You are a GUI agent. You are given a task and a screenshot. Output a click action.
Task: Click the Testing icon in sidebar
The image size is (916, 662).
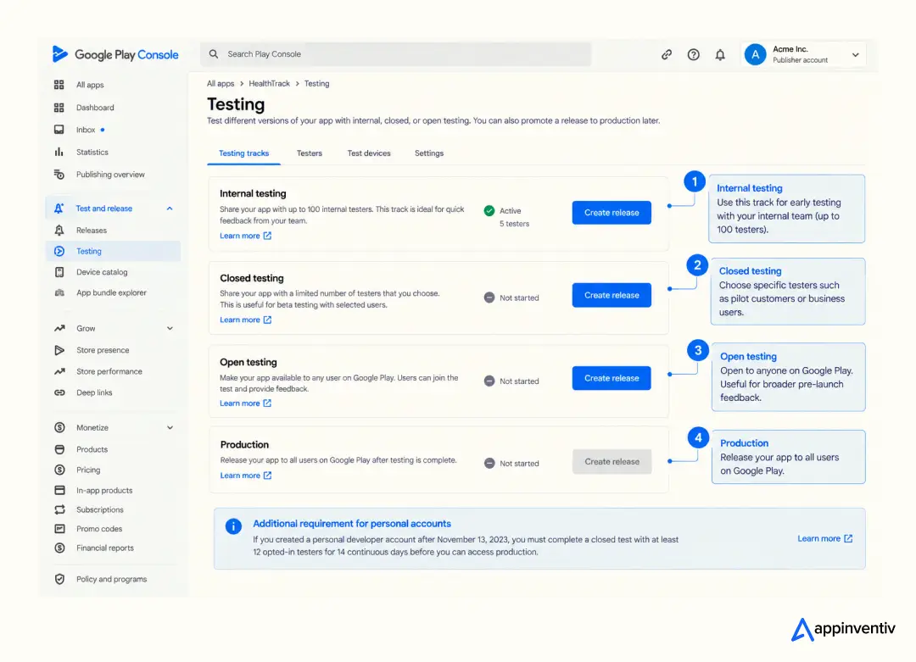tap(59, 251)
